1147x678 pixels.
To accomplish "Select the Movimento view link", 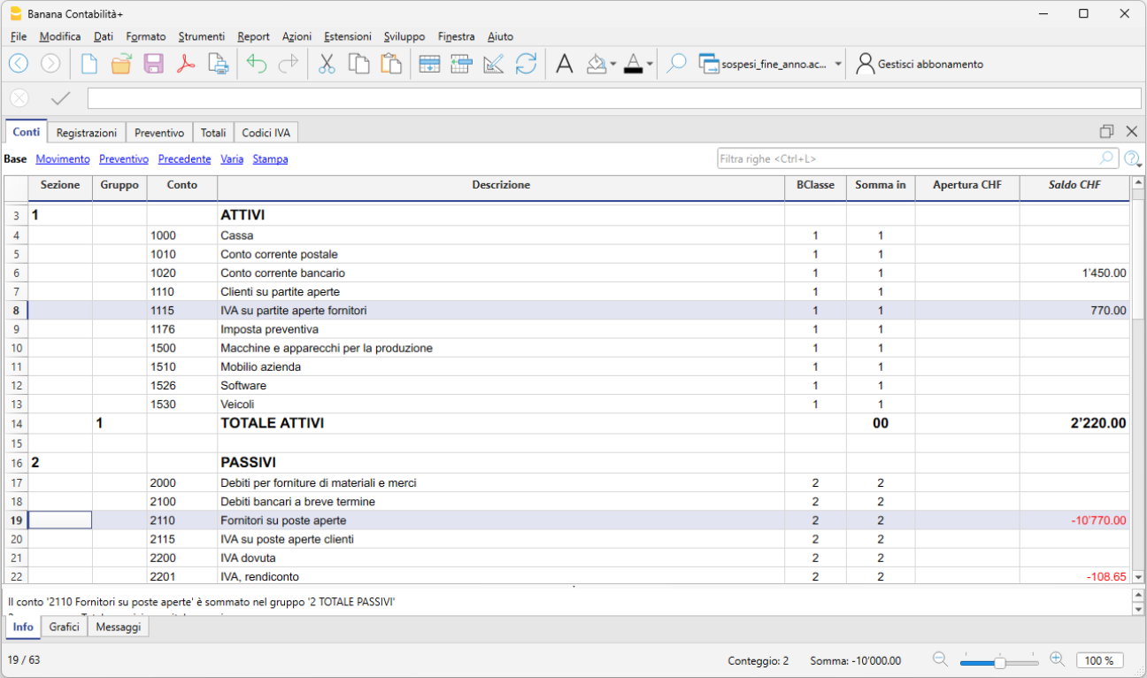I will tap(63, 159).
